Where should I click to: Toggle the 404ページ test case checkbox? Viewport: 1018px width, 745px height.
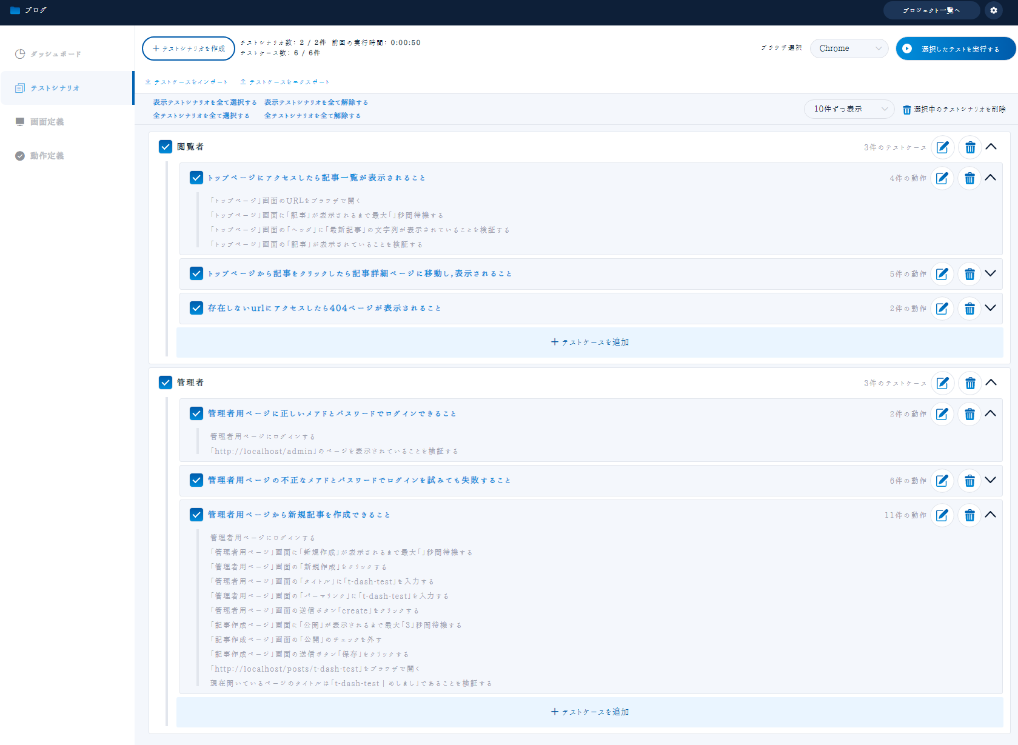coord(196,307)
